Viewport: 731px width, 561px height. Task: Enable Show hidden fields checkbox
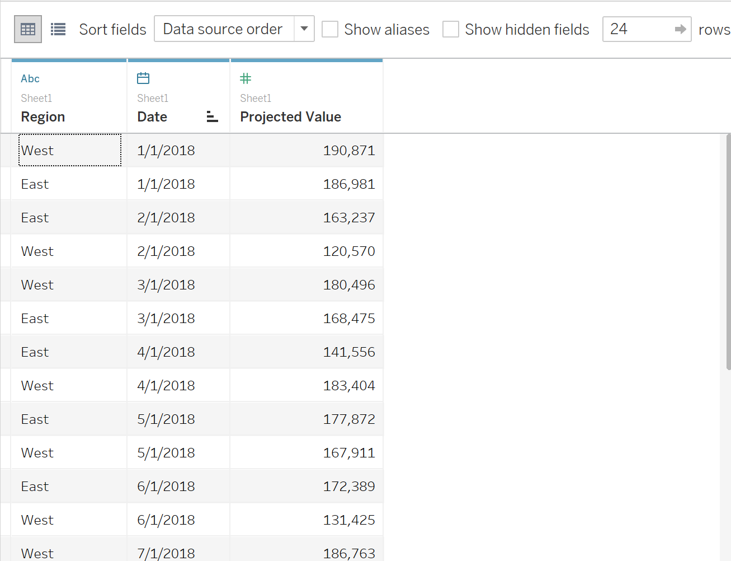coord(451,29)
